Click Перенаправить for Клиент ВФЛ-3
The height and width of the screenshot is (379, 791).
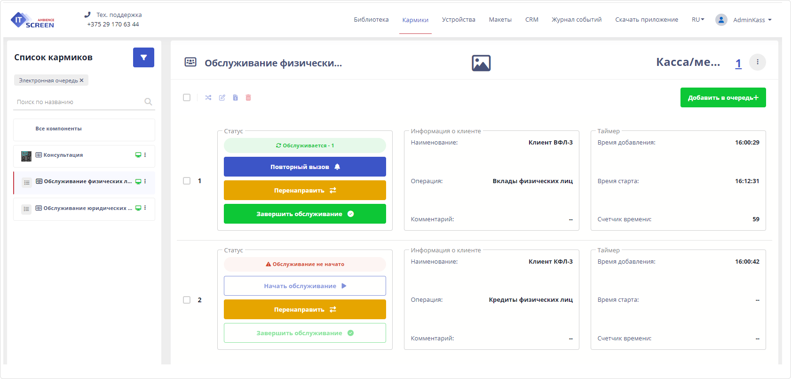(305, 190)
